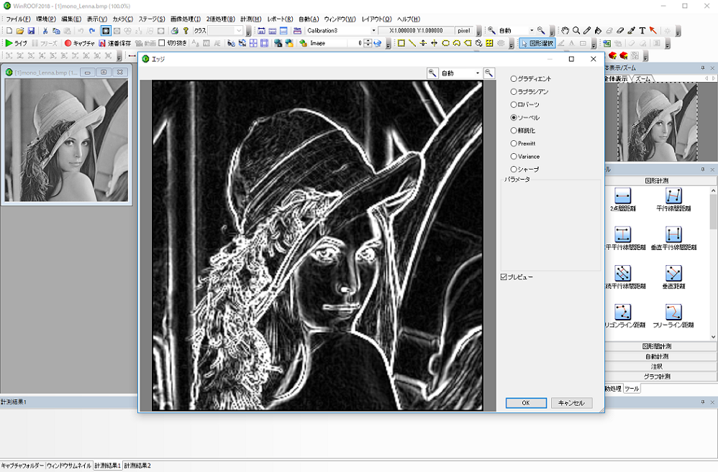
Task: Select the ソーベル edge filter
Action: point(524,118)
